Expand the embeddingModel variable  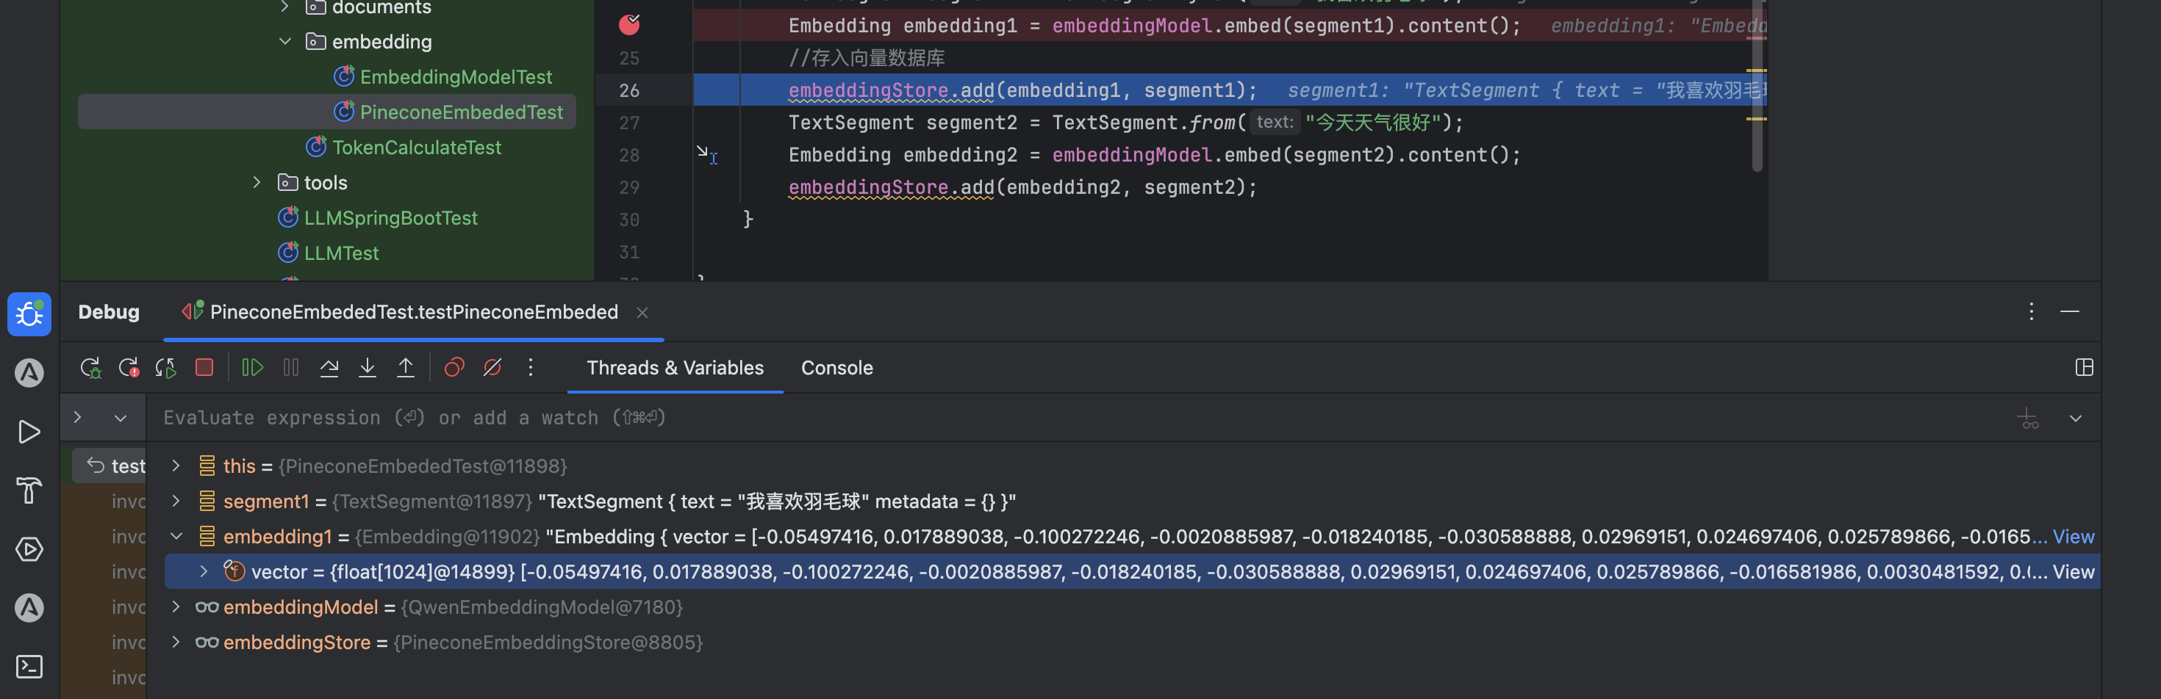click(176, 606)
